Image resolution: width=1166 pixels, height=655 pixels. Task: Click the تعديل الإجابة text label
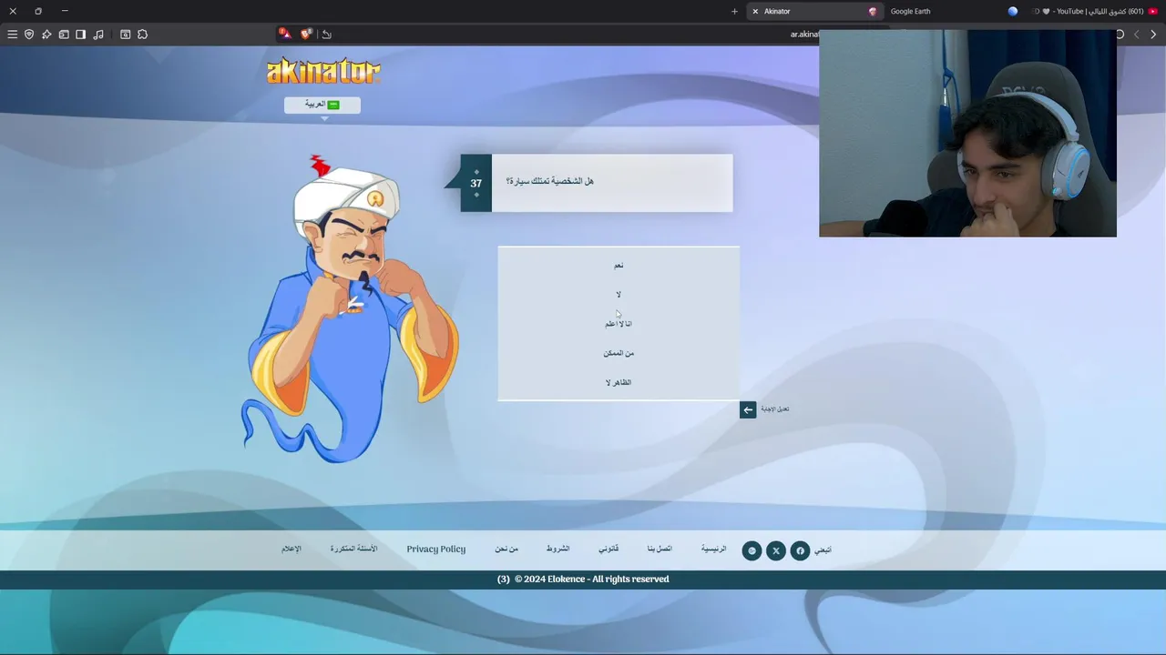tap(774, 409)
